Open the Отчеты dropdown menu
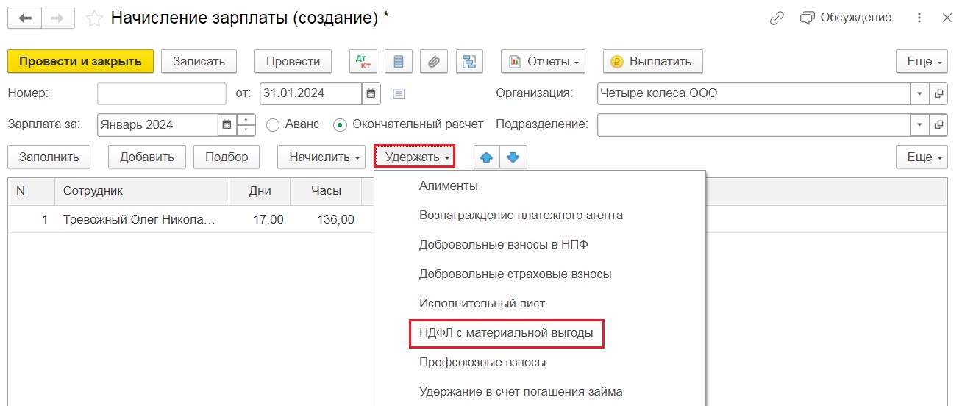Image resolution: width=962 pixels, height=406 pixels. pyautogui.click(x=544, y=62)
